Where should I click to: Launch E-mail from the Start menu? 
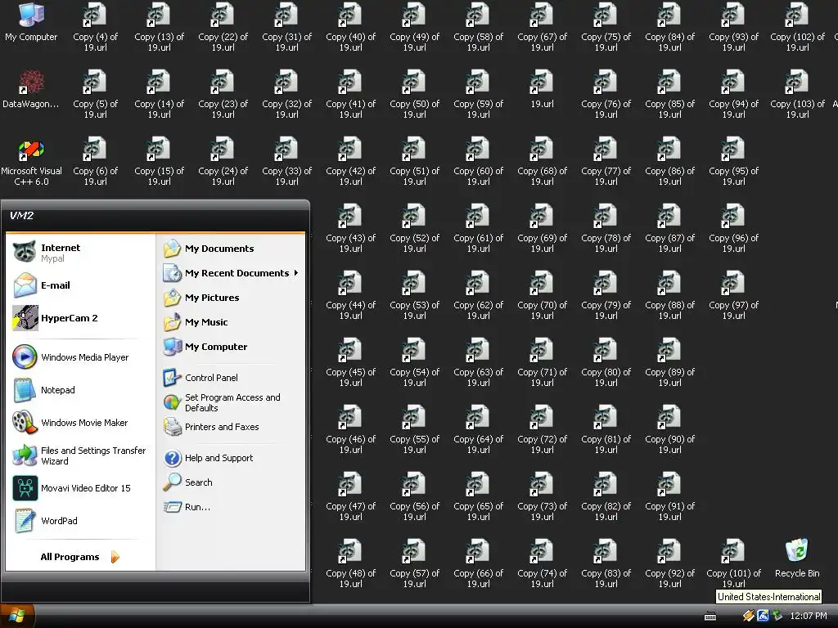click(80, 285)
